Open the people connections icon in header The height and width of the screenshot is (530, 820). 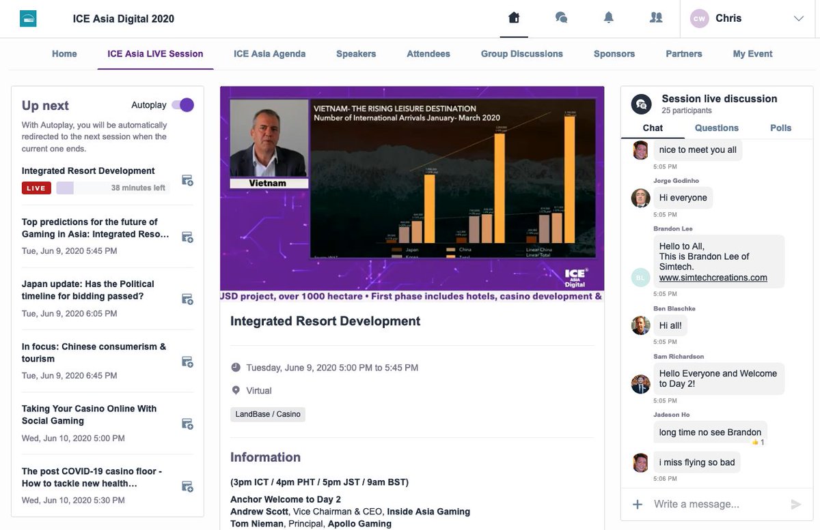(656, 18)
